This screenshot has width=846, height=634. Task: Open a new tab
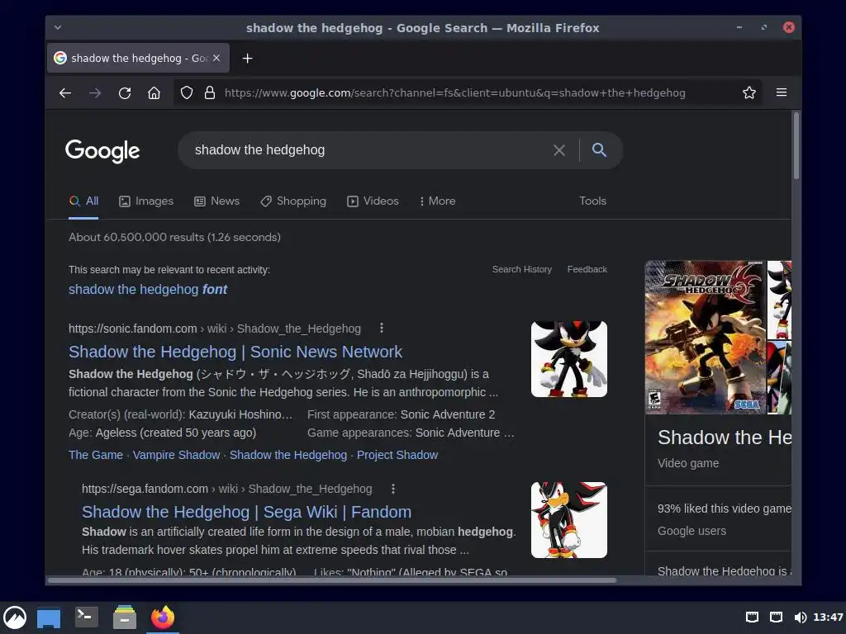point(247,59)
